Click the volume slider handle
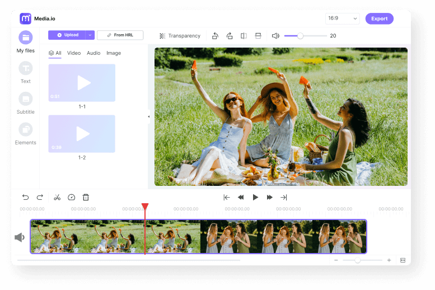 tap(300, 36)
